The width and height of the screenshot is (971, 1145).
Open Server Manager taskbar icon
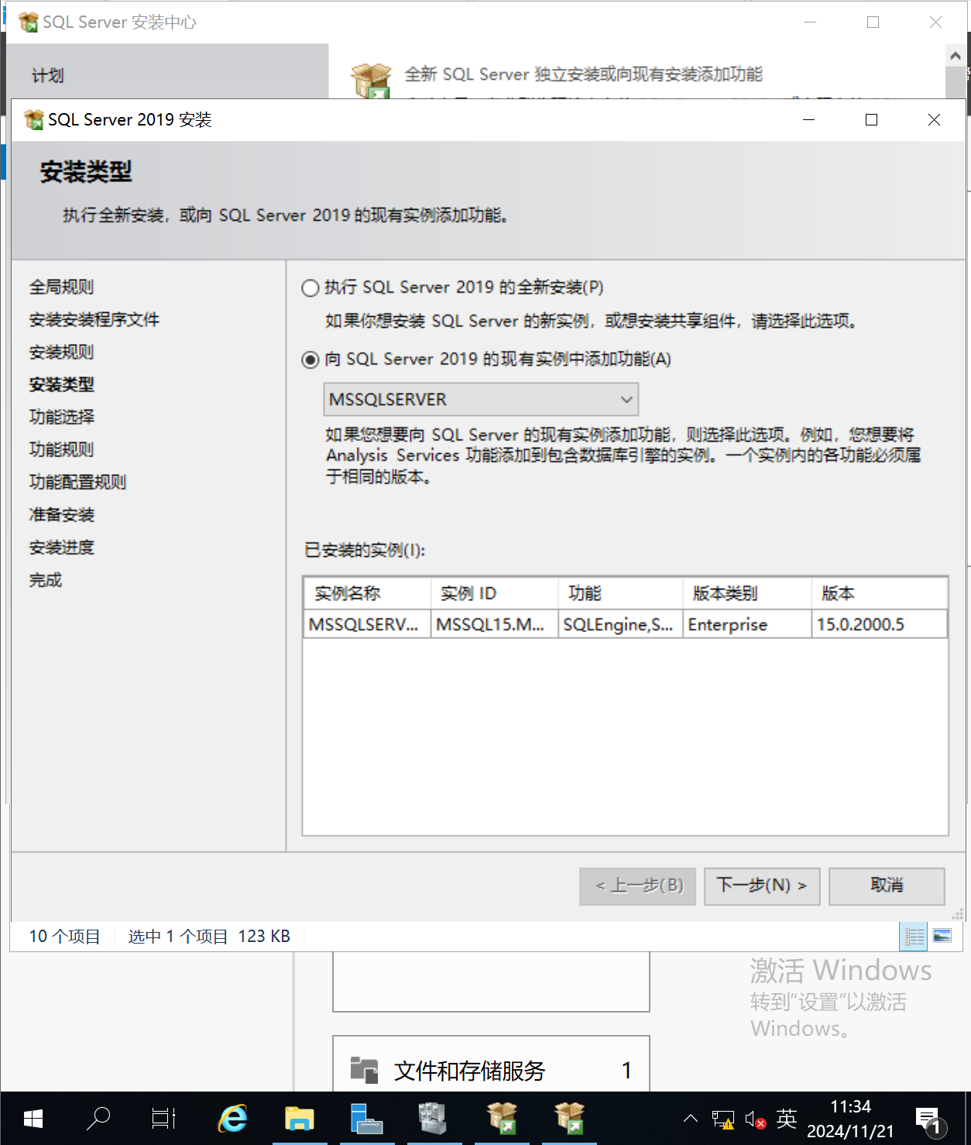coord(365,1119)
